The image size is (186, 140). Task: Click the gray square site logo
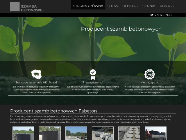coord(15,7)
